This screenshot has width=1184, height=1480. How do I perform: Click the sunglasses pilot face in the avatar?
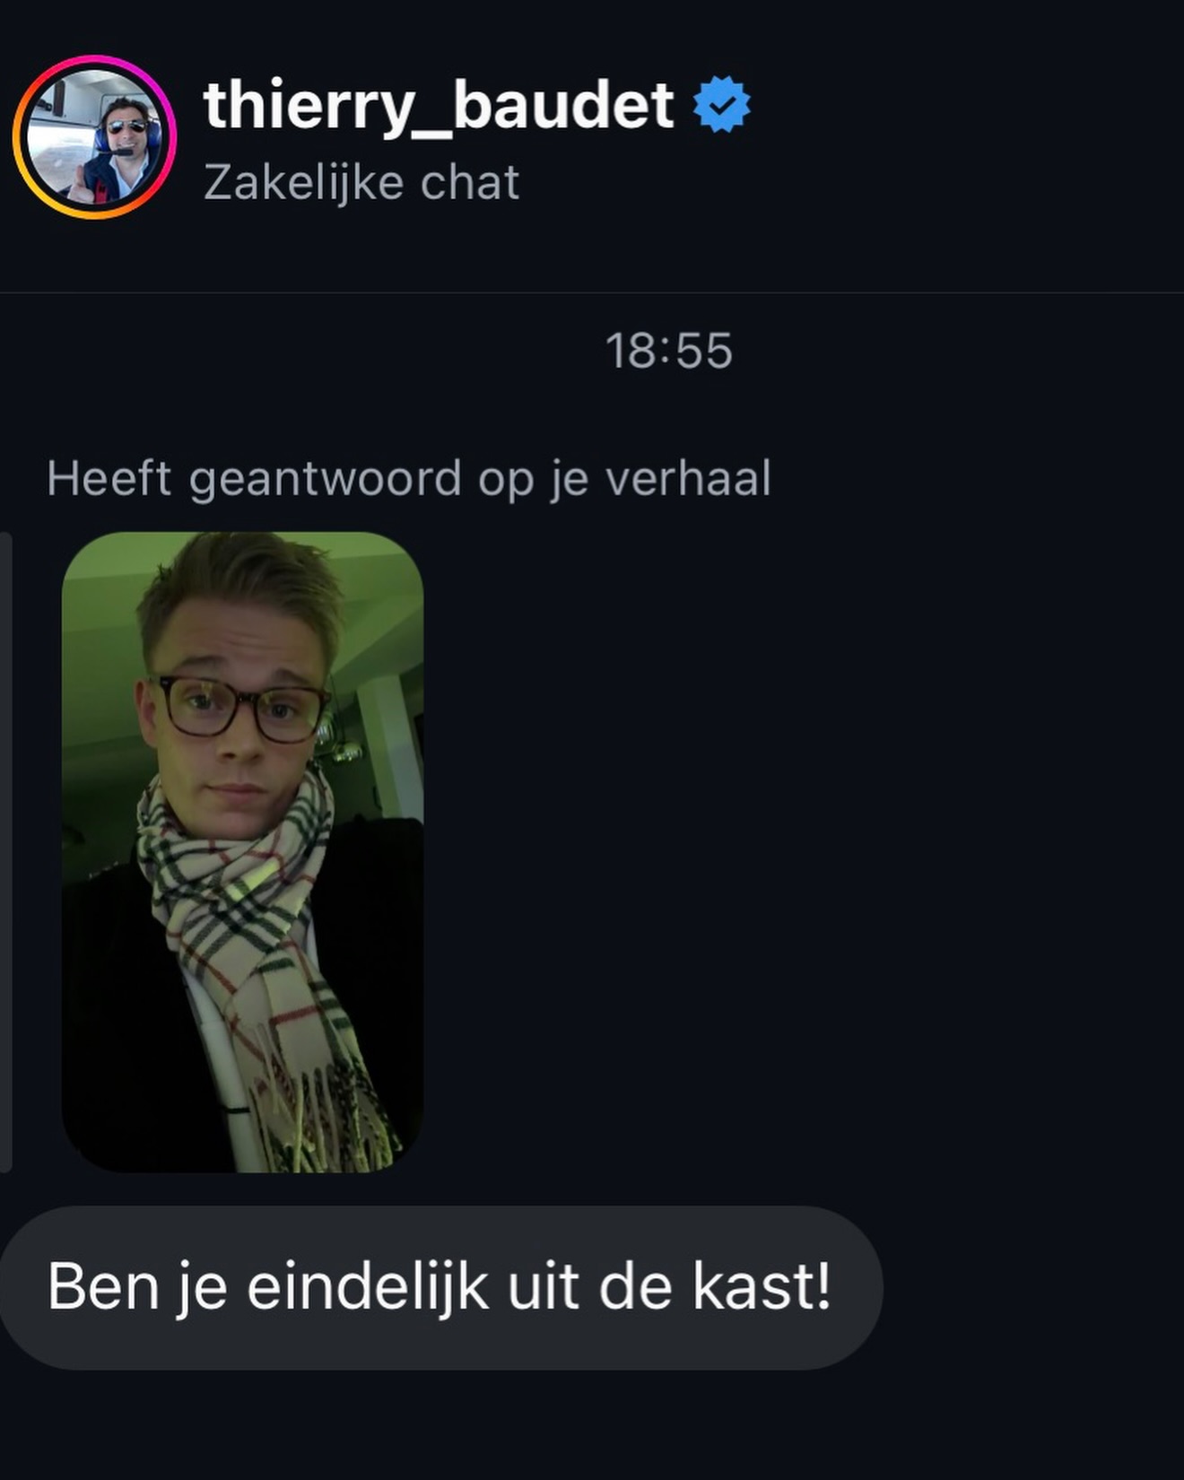(x=127, y=124)
